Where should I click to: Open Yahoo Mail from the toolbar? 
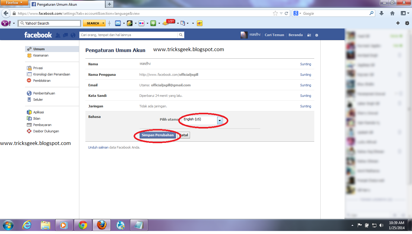point(118,23)
